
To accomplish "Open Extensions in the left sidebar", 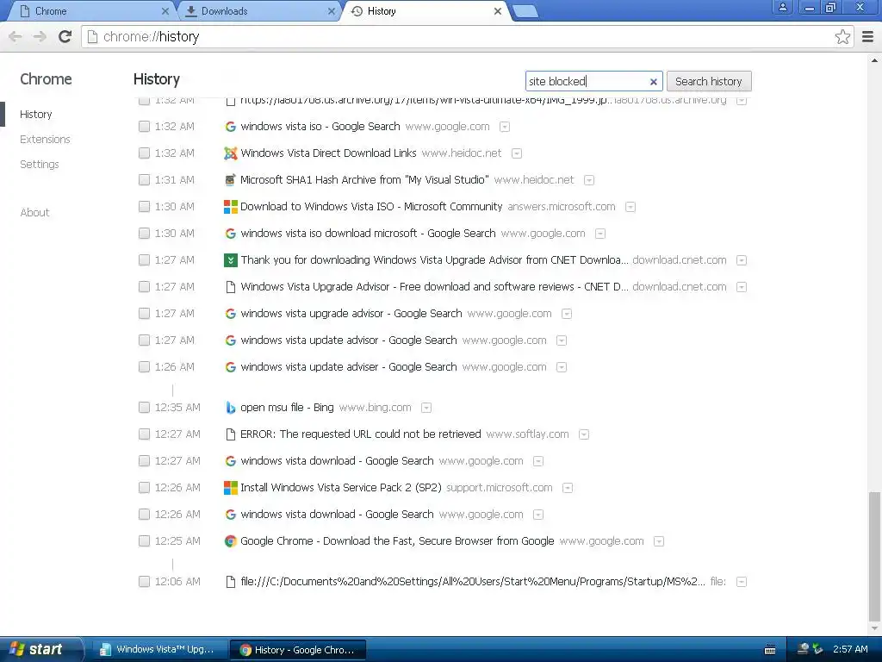I will click(x=45, y=139).
